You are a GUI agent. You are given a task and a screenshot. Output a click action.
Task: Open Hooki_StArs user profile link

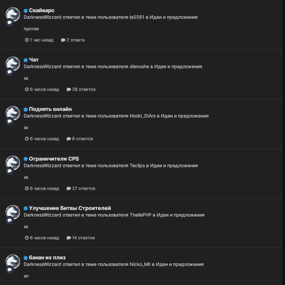142,116
